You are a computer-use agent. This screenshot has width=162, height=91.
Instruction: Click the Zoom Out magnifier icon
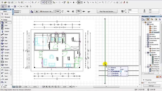[x=50, y=87]
